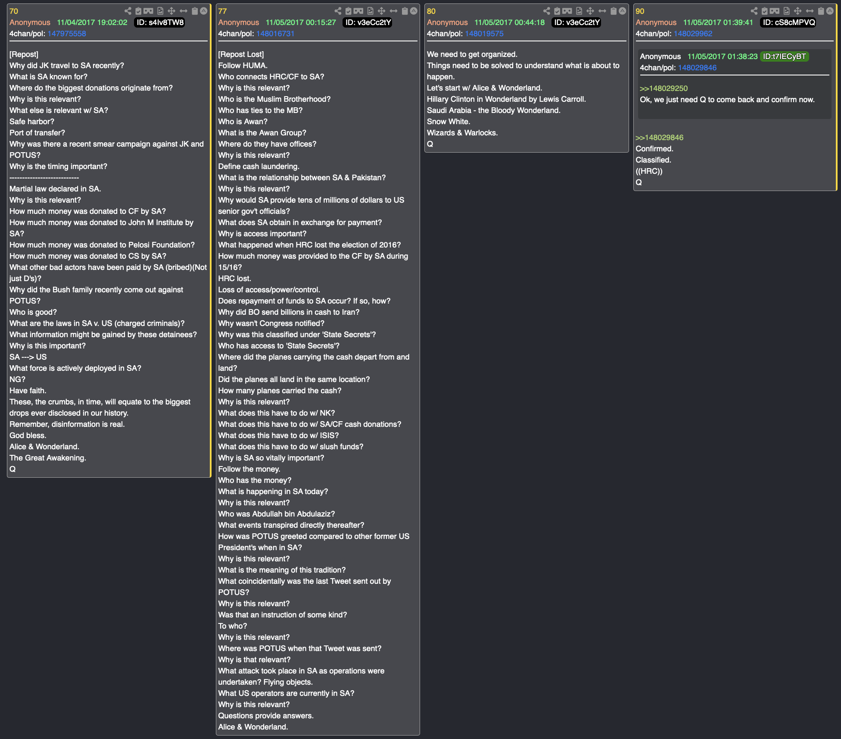Click the line 'The Great Awakening.'

pyautogui.click(x=48, y=458)
